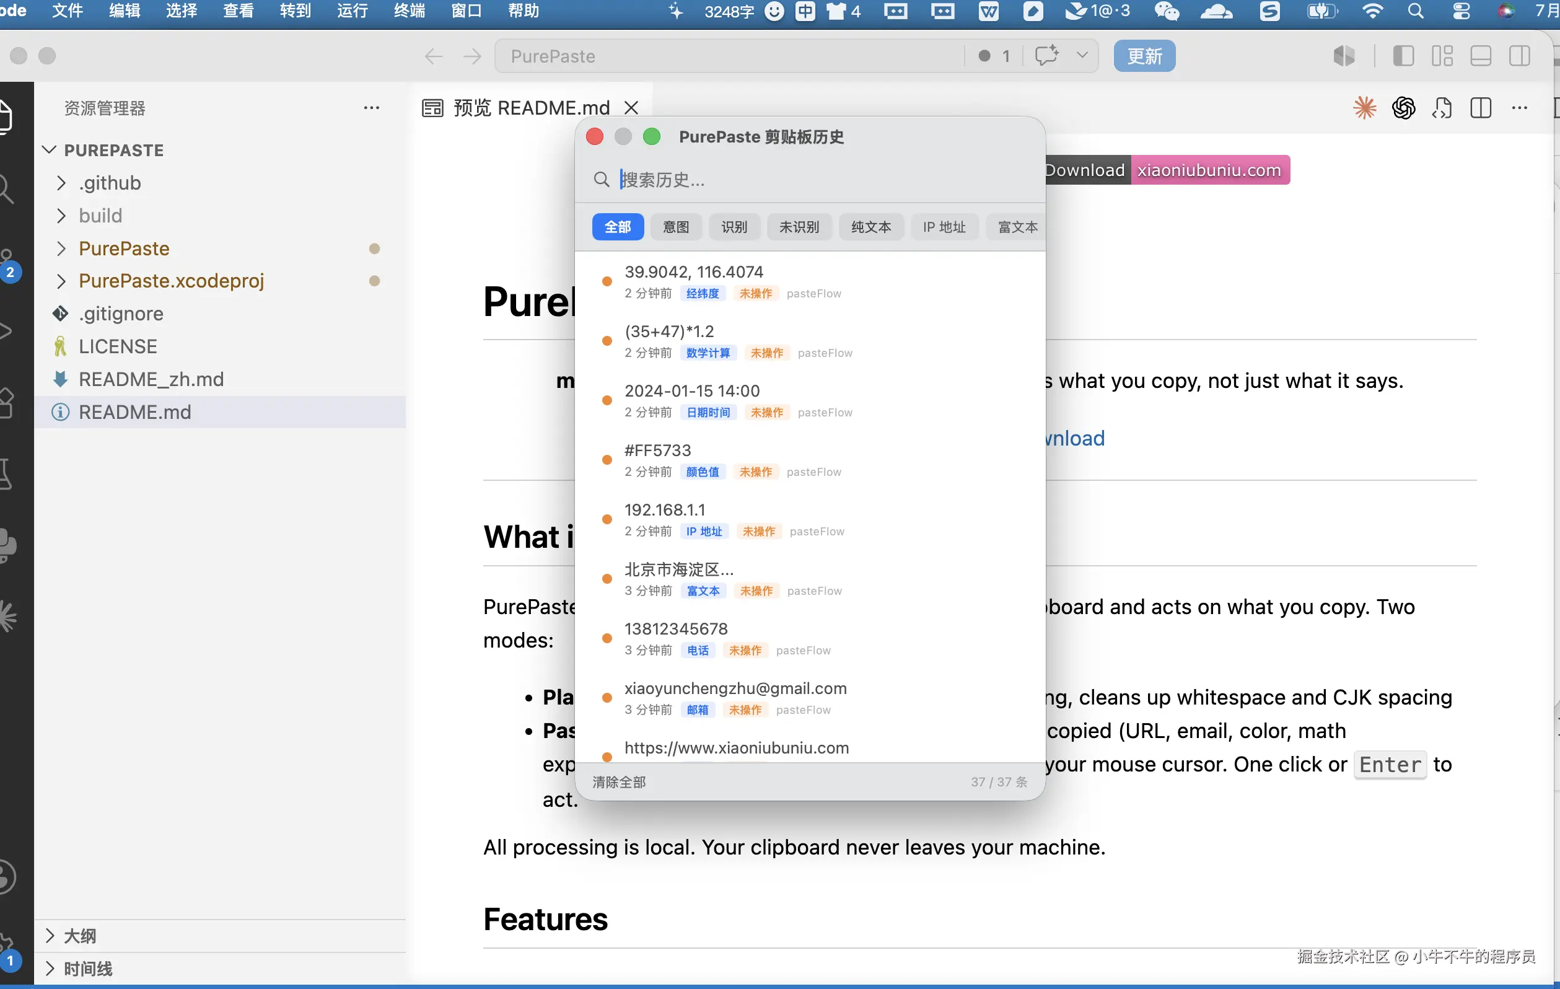Go forward with the right arrow

[x=472, y=56]
